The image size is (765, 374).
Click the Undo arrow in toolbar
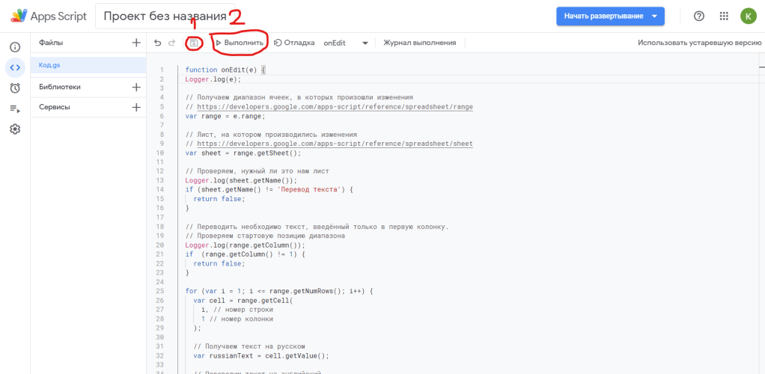pos(158,43)
